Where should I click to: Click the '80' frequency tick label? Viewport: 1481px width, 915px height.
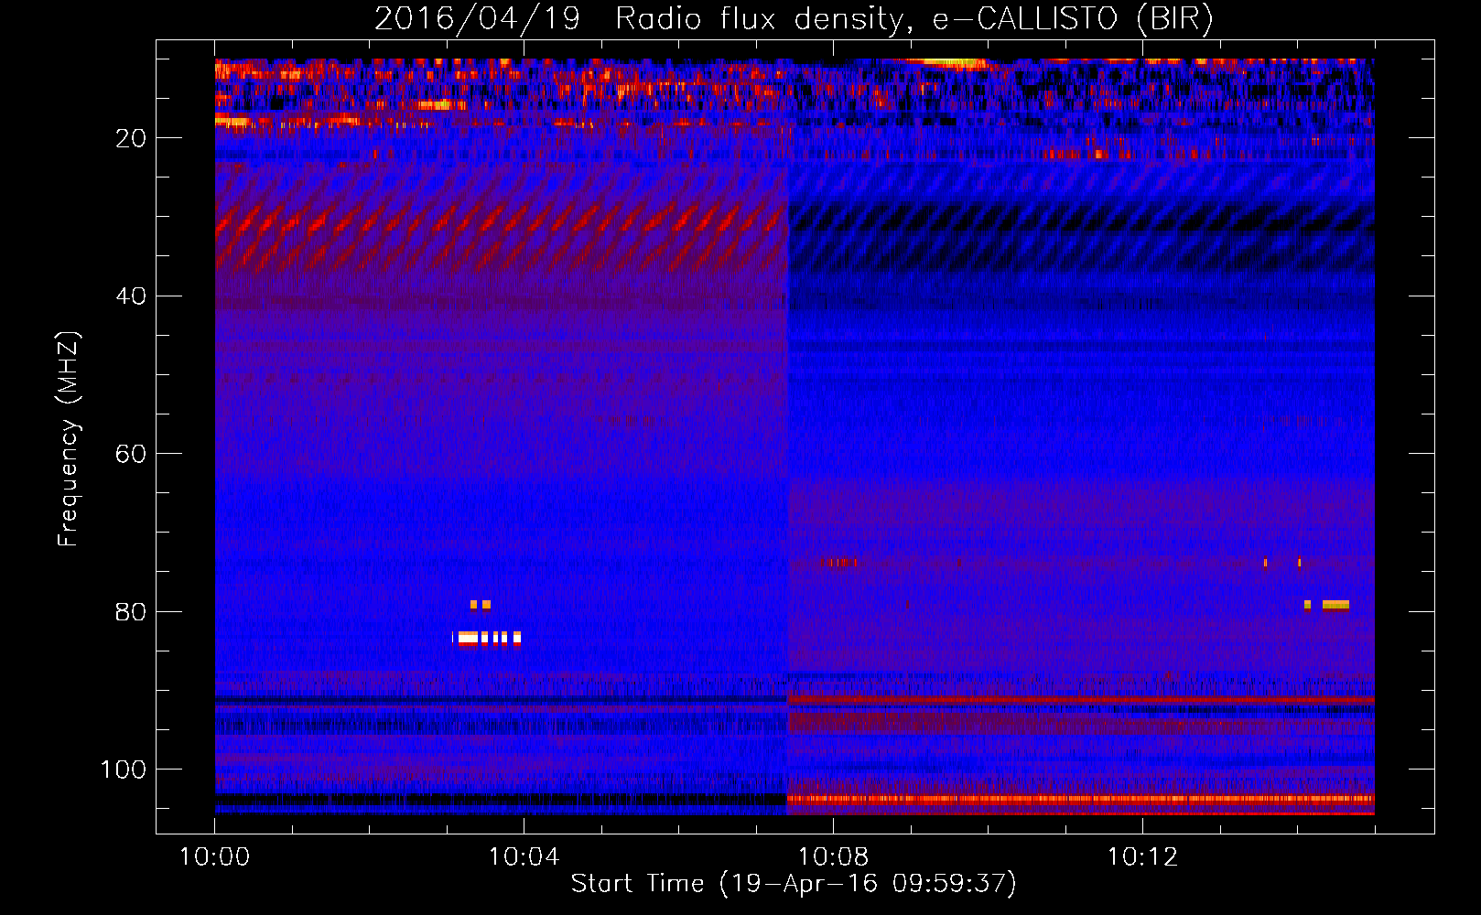click(x=131, y=611)
